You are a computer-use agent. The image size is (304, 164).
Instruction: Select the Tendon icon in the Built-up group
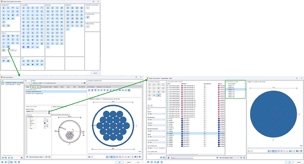pyautogui.click(x=8, y=47)
